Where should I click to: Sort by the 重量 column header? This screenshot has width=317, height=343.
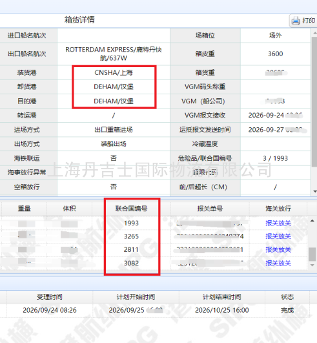(25, 209)
